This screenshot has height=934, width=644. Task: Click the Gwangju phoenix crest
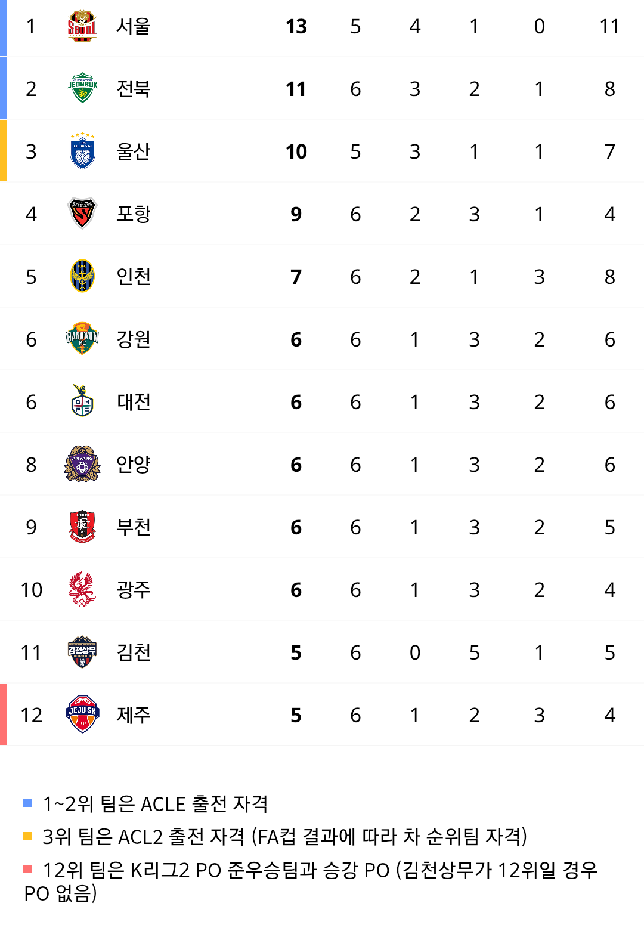pos(82,589)
